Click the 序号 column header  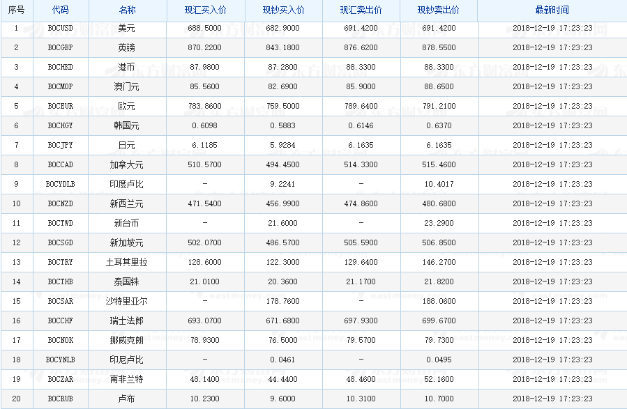[x=17, y=10]
